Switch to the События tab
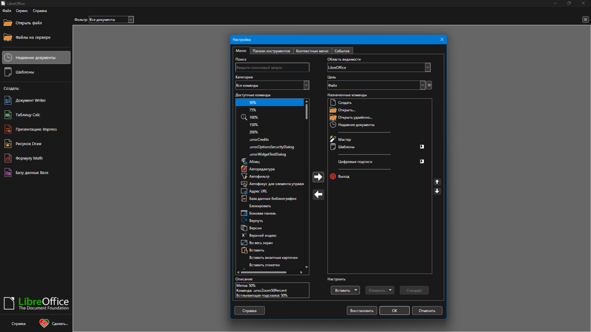 pyautogui.click(x=342, y=51)
